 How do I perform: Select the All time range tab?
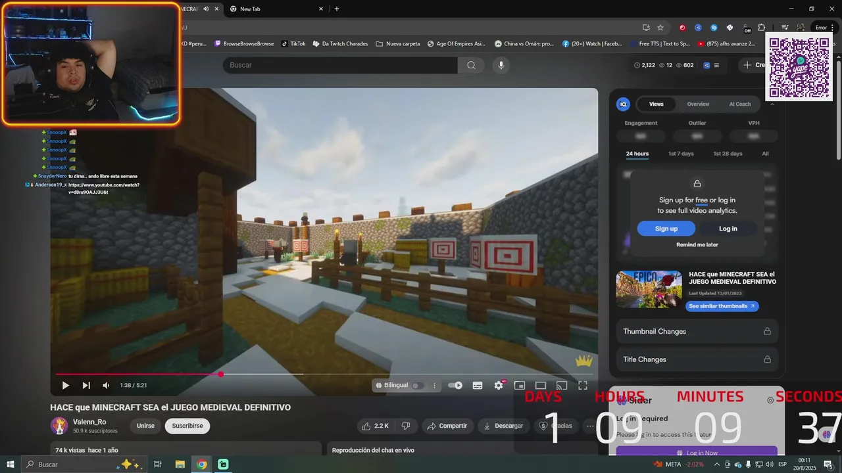pos(765,154)
